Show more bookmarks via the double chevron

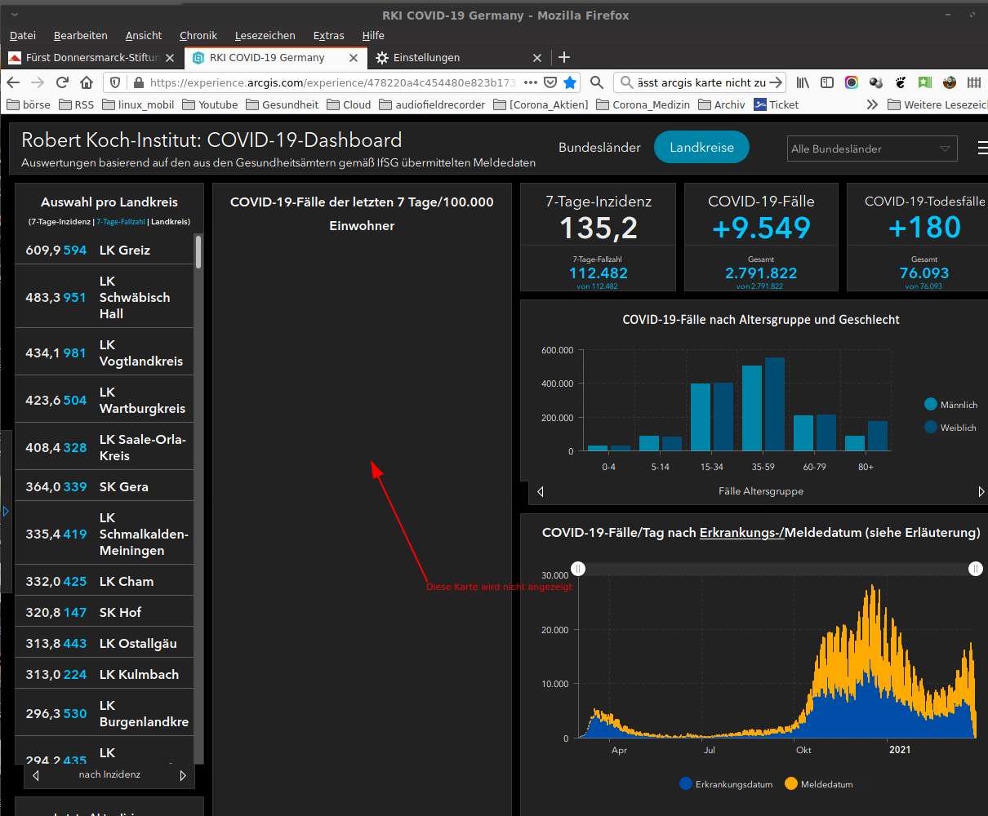[x=872, y=104]
